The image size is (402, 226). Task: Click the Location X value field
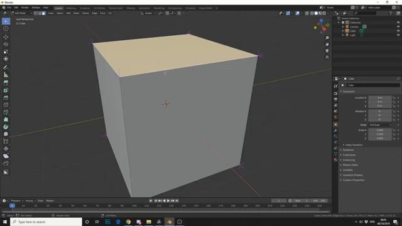(380, 98)
